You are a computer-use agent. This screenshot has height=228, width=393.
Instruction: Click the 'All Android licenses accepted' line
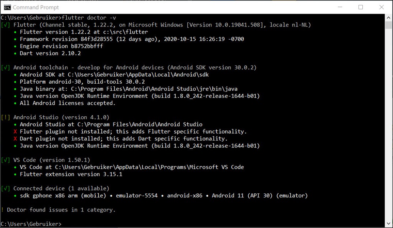tap(68, 103)
